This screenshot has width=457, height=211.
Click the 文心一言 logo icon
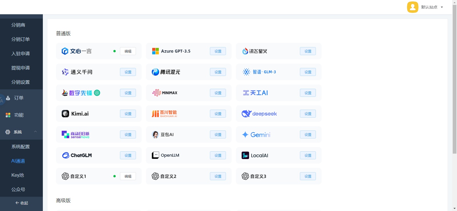click(x=65, y=51)
